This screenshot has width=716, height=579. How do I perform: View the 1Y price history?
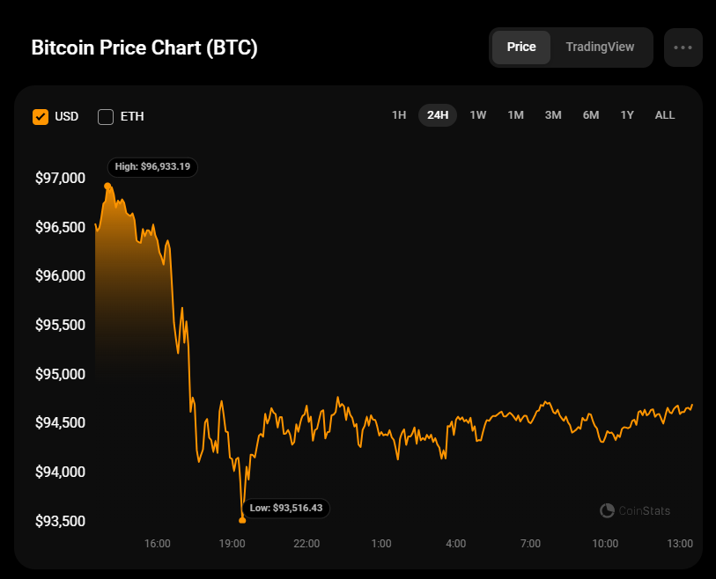(627, 115)
